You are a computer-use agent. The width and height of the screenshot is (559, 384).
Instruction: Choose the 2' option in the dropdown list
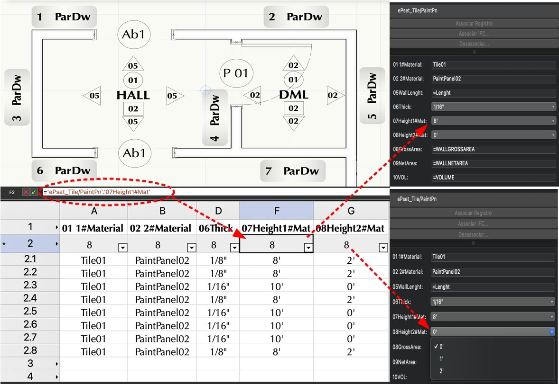pos(442,371)
